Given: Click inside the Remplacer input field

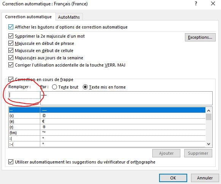Looking at the screenshot, I should pos(24,95).
